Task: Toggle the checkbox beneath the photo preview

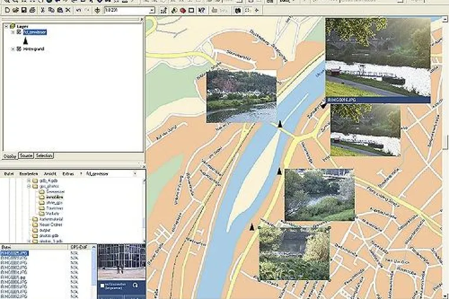Action: click(102, 285)
